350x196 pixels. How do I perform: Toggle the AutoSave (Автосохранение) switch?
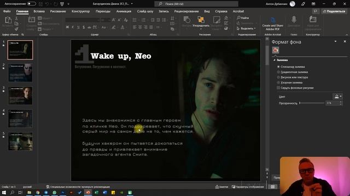click(x=32, y=4)
